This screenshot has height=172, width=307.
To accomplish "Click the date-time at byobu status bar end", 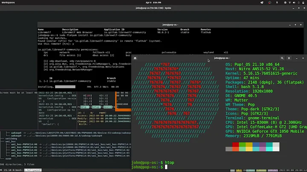I will pyautogui.click(x=293, y=170).
